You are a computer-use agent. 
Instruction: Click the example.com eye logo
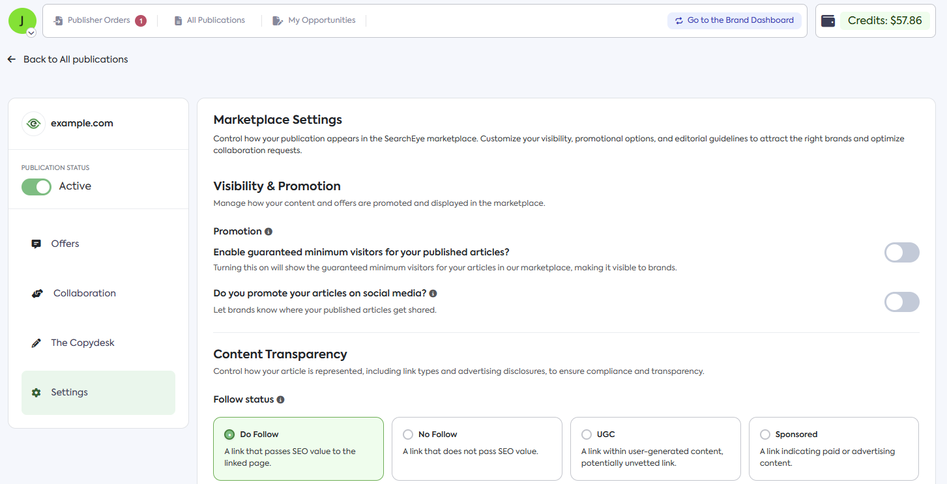[x=33, y=124]
